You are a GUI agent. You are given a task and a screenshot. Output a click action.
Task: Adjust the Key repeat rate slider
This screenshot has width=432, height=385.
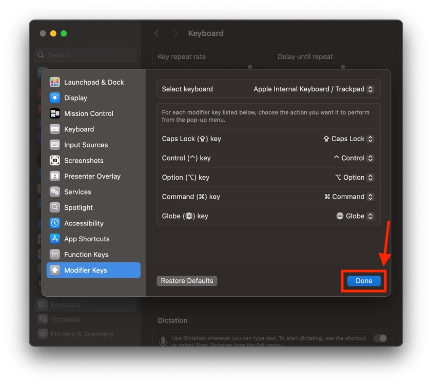click(x=250, y=67)
